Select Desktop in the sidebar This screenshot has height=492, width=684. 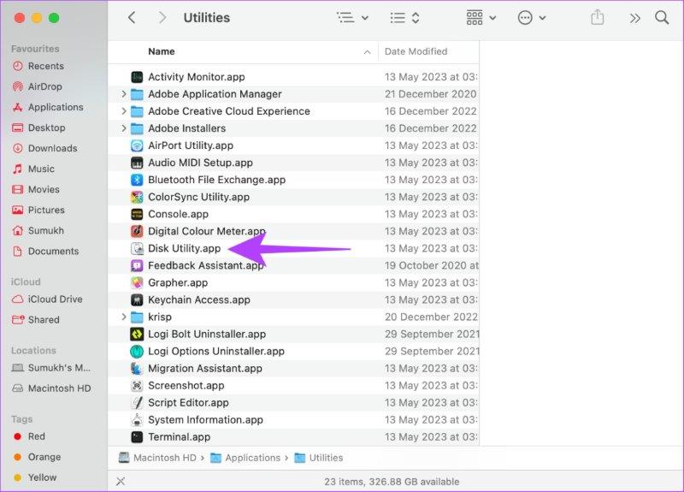pyautogui.click(x=38, y=127)
